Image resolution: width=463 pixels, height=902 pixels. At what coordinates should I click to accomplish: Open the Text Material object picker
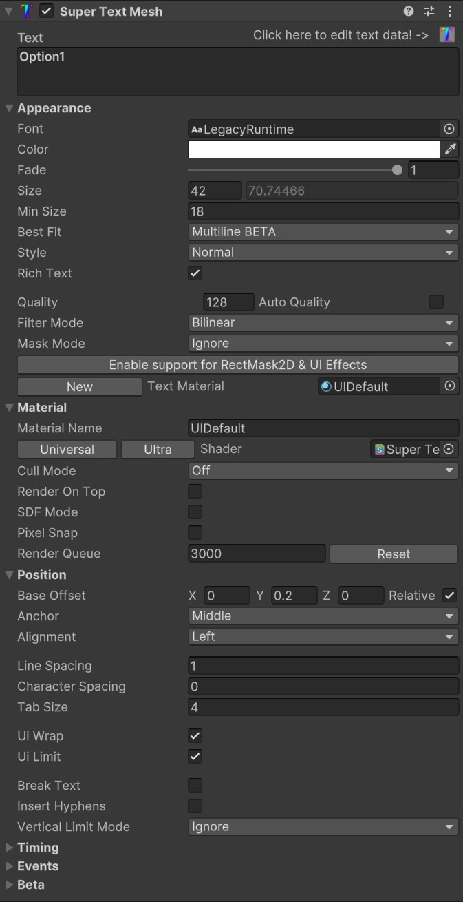pyautogui.click(x=449, y=386)
